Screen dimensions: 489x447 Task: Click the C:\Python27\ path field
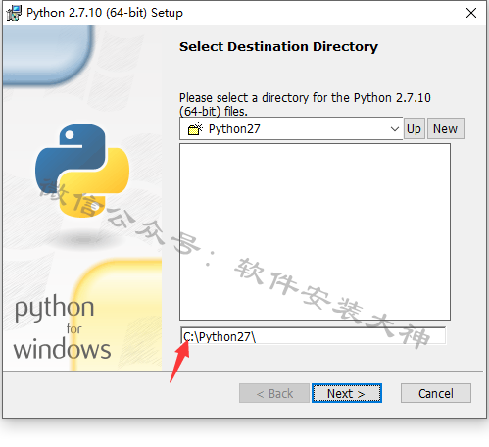314,336
